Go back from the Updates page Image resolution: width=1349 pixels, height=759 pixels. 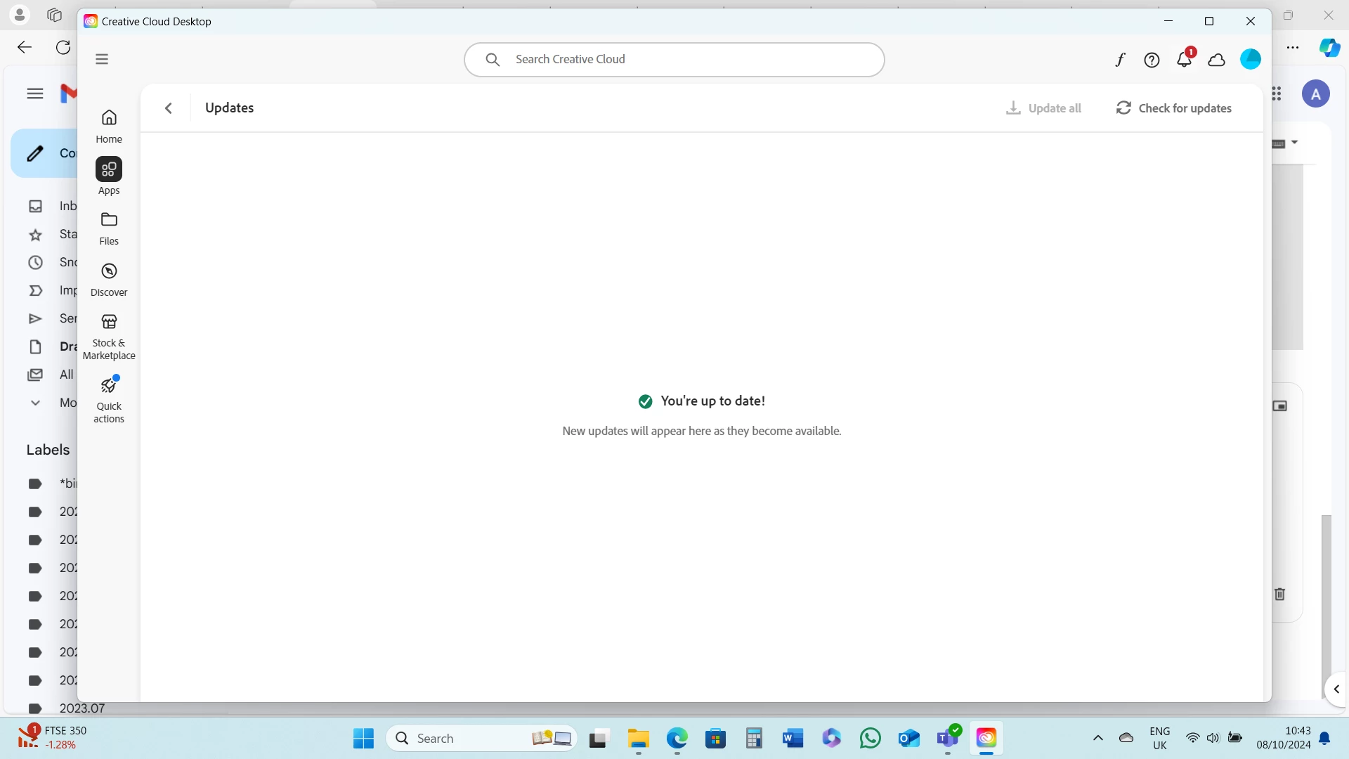click(169, 108)
